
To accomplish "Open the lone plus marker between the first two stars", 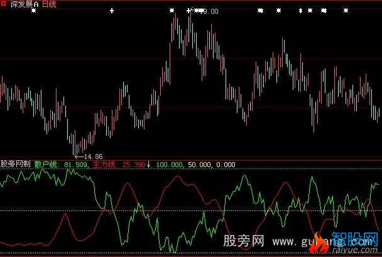I will point(112,11).
